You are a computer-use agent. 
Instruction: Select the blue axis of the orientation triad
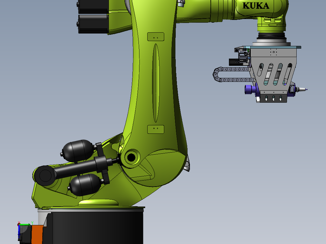(x=19, y=231)
